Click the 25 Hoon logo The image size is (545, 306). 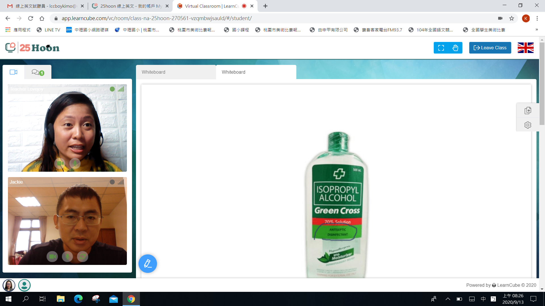click(x=32, y=48)
